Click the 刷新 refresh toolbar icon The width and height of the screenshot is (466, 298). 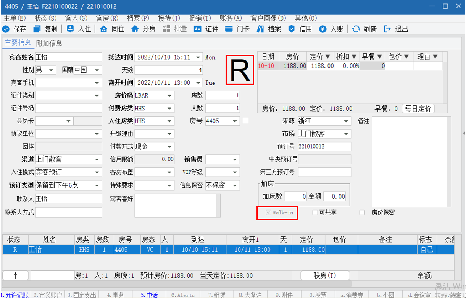point(356,29)
